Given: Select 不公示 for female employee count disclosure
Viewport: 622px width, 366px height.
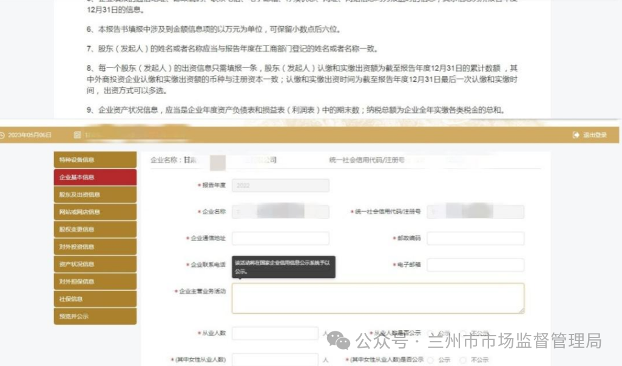Looking at the screenshot, I should point(464,360).
